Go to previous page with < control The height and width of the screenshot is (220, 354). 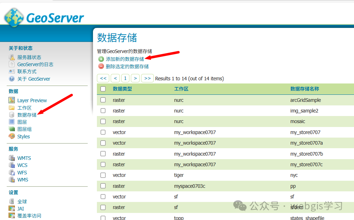click(x=115, y=78)
